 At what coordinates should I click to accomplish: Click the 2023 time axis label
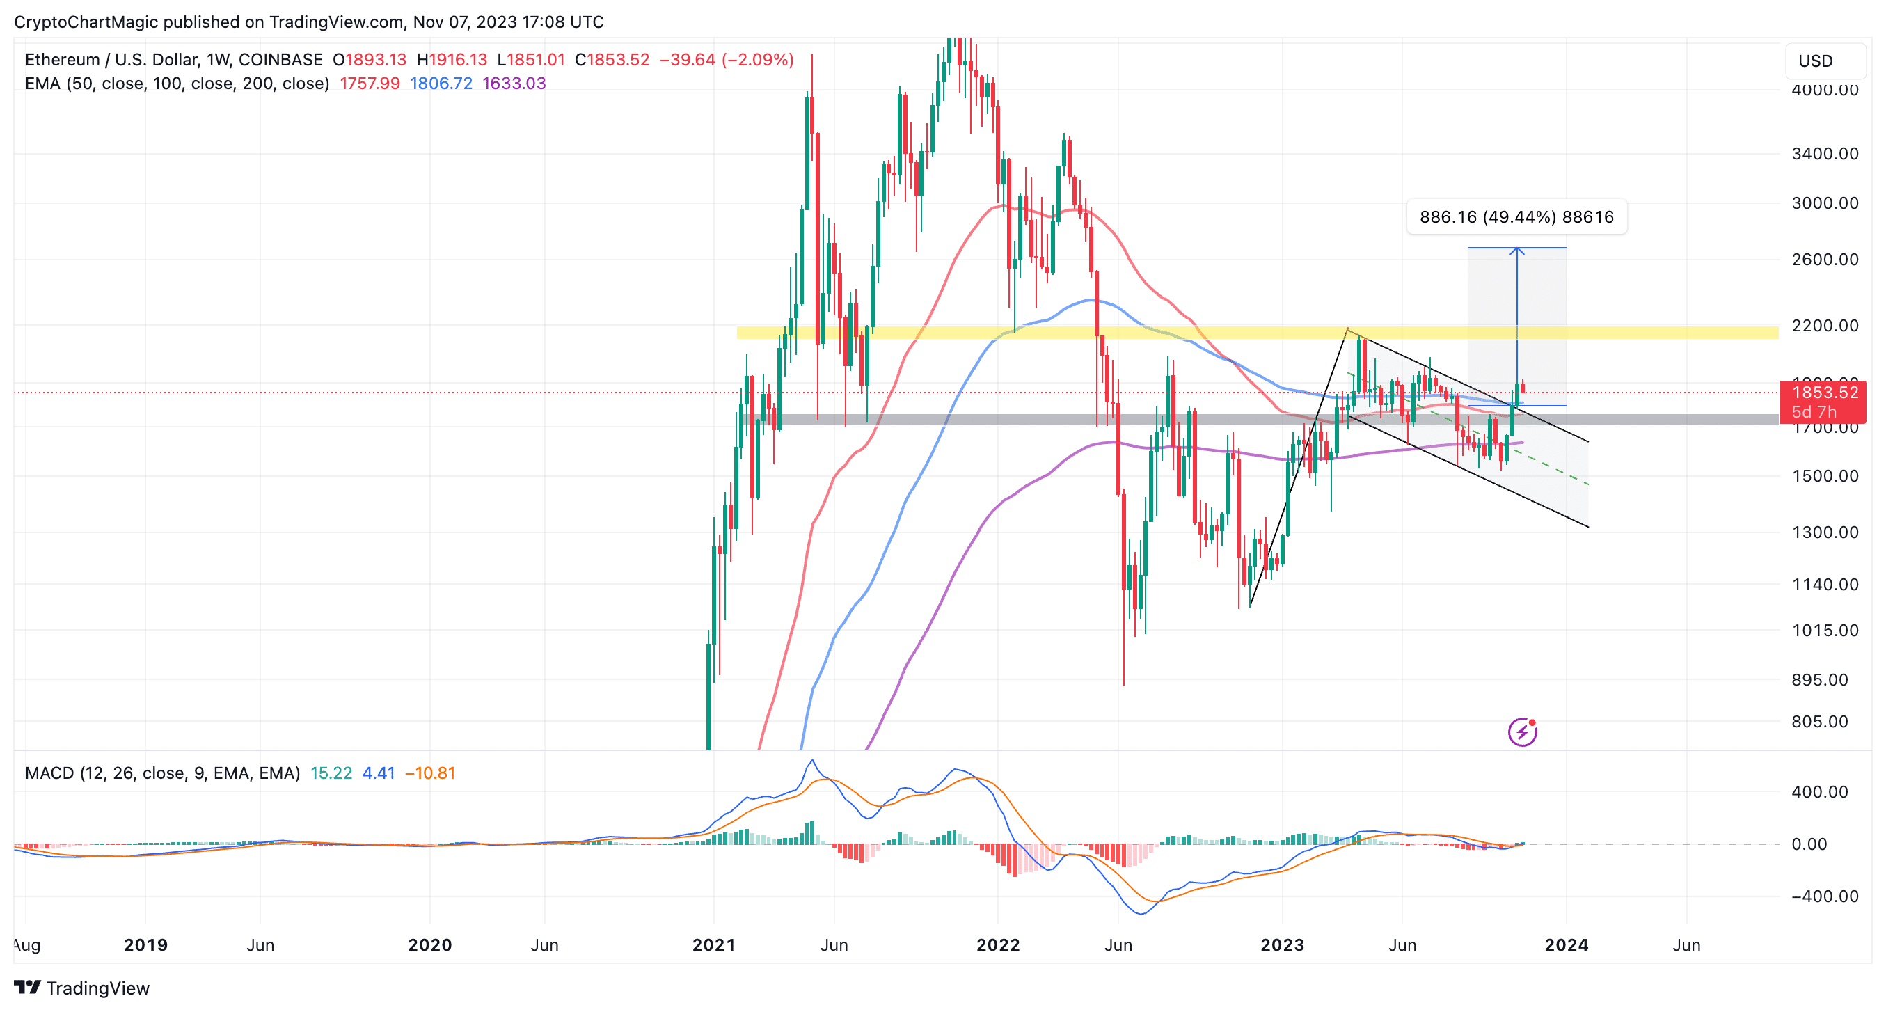pyautogui.click(x=1282, y=944)
